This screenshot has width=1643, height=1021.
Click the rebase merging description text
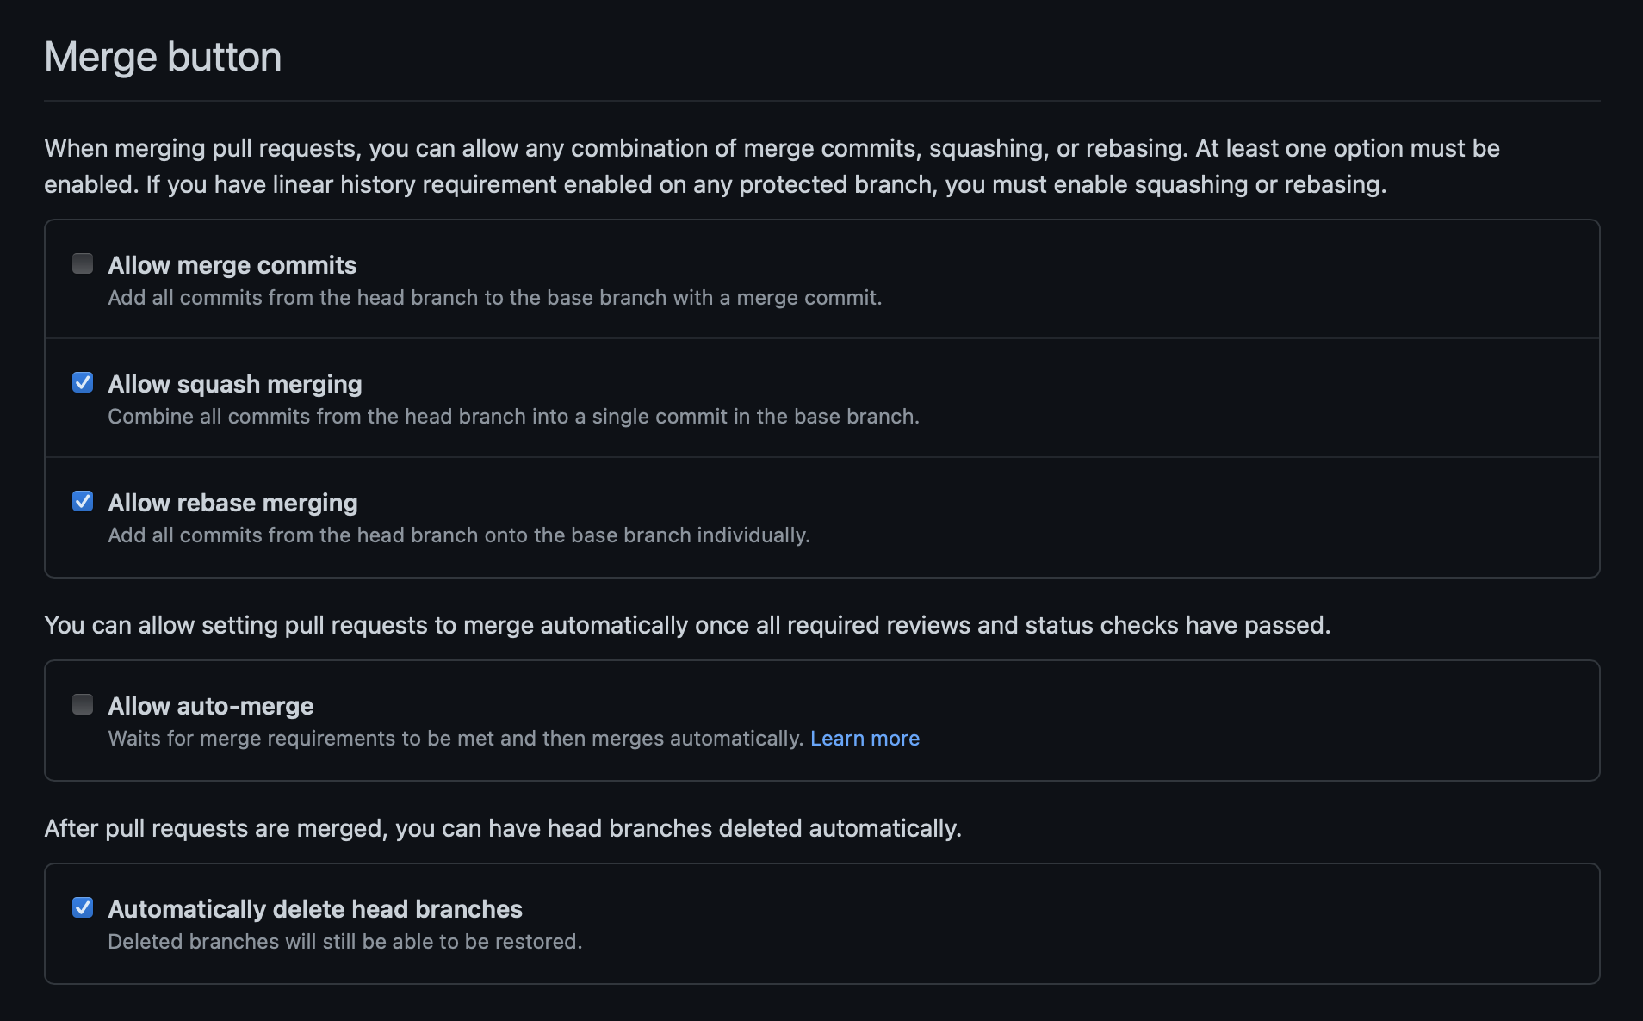(x=459, y=535)
